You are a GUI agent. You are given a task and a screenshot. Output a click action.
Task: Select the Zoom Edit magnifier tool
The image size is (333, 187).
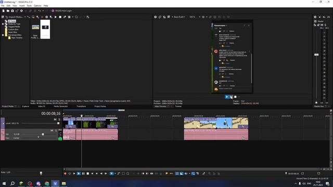click(x=128, y=173)
